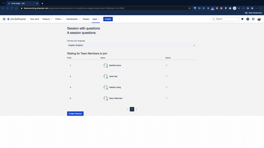Open the Your work menu

[x=35, y=19]
